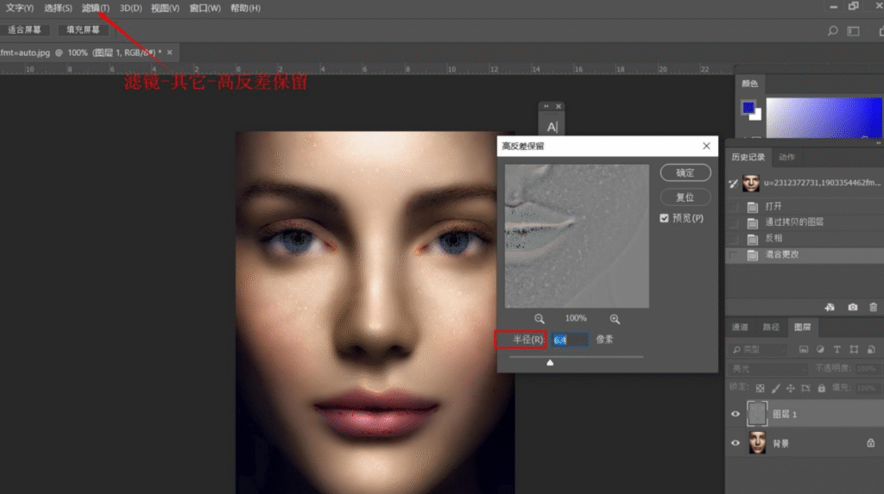Close the small floating type panel

pos(559,106)
